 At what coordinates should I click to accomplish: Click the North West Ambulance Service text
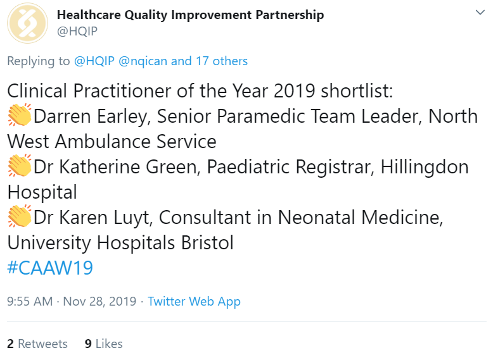pos(112,142)
